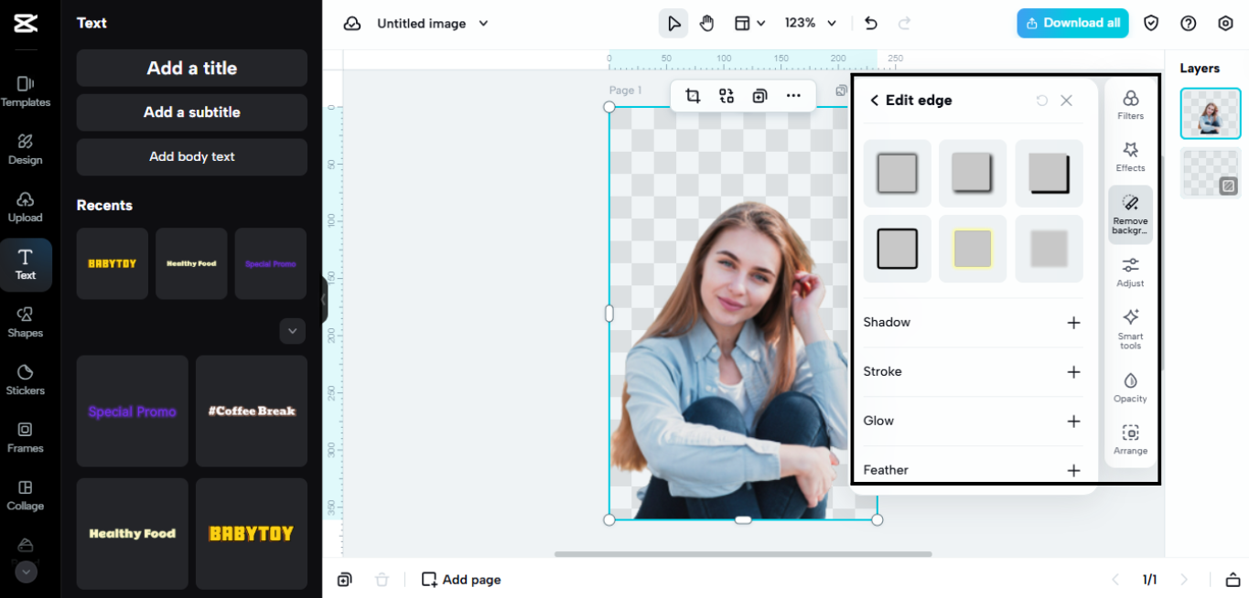Viewport: 1249px width, 598px height.
Task: Click the Download all button
Action: click(x=1071, y=23)
